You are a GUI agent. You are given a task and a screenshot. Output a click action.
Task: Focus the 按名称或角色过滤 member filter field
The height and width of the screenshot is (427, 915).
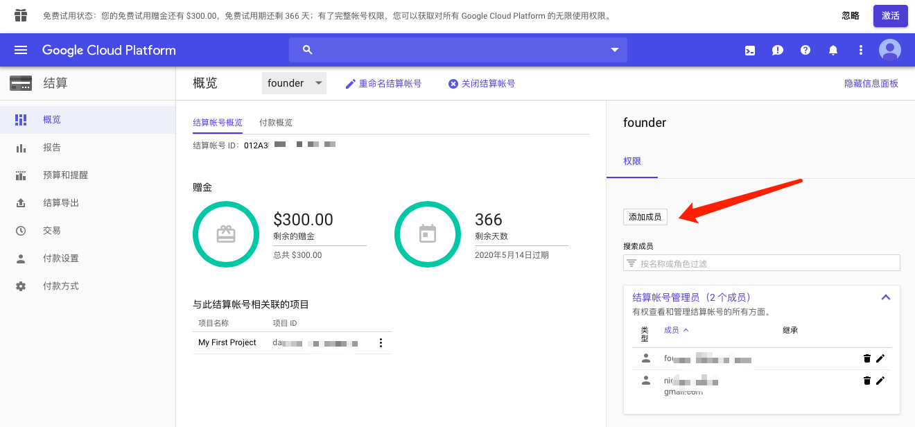click(x=762, y=263)
